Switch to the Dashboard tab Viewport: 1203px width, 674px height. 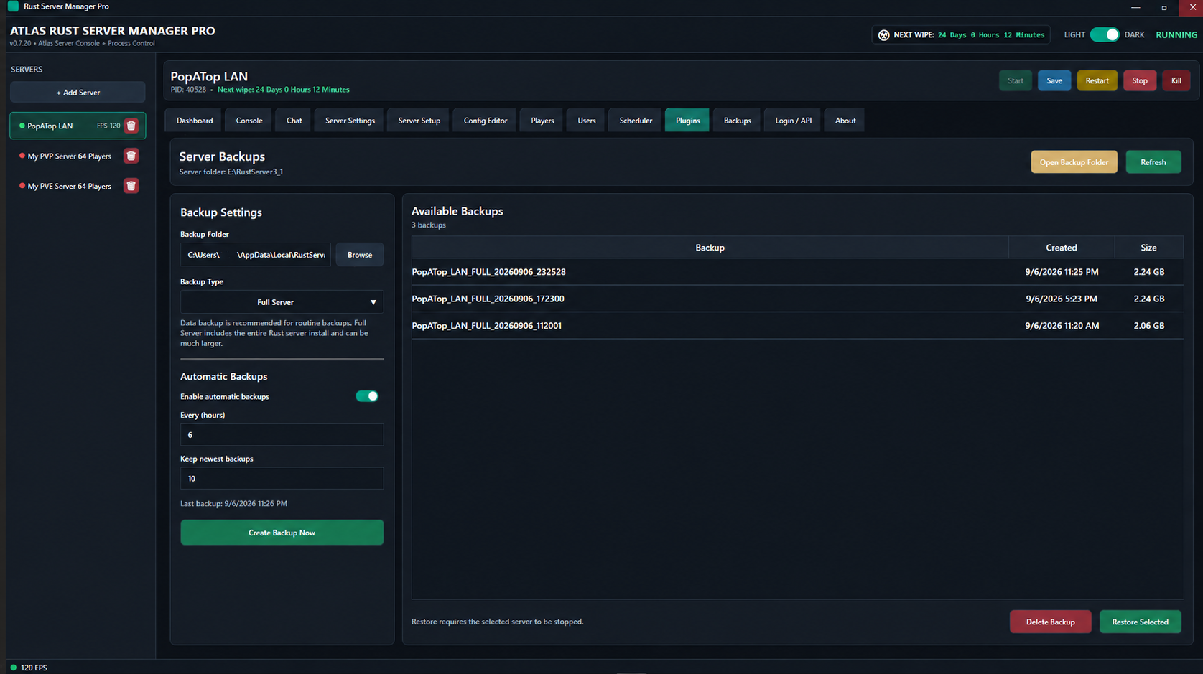(195, 121)
